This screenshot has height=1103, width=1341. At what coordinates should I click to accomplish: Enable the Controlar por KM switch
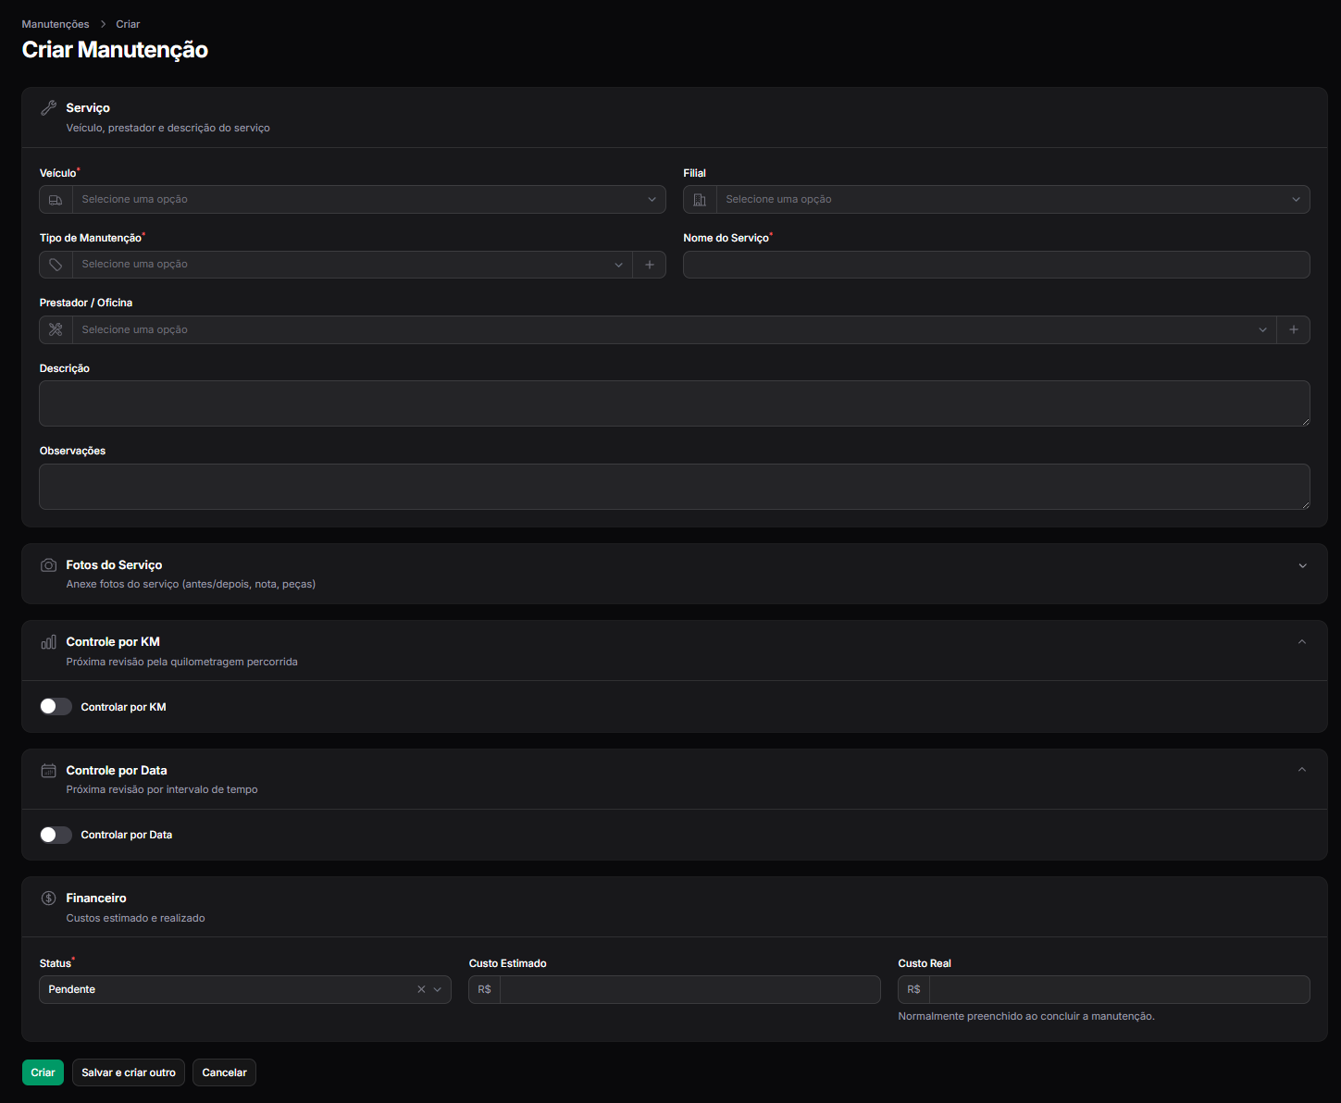click(56, 706)
